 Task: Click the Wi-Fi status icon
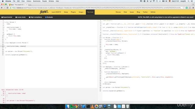(154, 1)
